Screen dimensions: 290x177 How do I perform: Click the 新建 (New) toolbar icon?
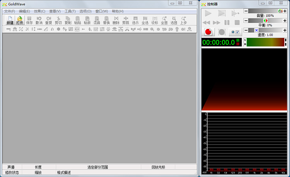[x=10, y=20]
